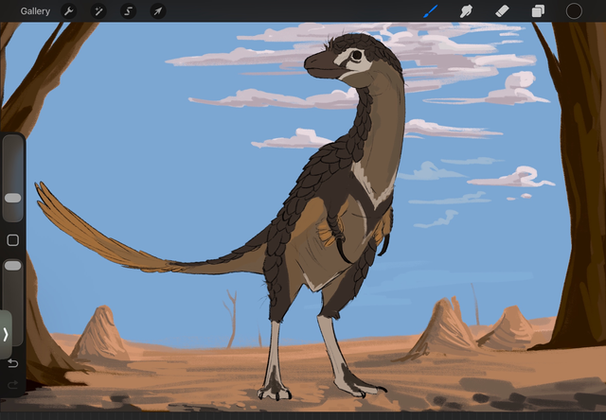Expand the side tab chevron
This screenshot has height=420, width=606.
(x=6, y=334)
